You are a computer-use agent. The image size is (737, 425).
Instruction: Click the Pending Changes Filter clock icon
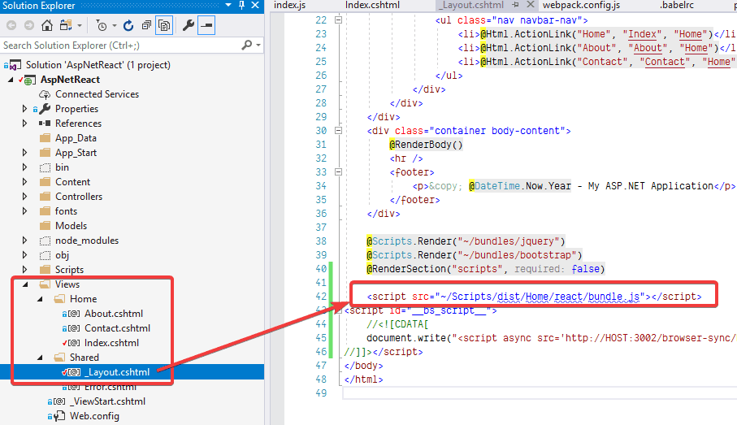(x=101, y=26)
